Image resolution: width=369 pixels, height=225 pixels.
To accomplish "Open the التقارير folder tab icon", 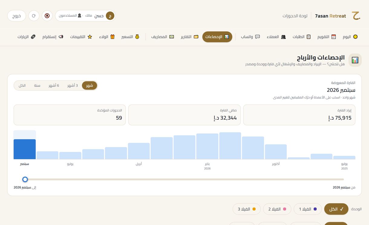I will (x=196, y=37).
